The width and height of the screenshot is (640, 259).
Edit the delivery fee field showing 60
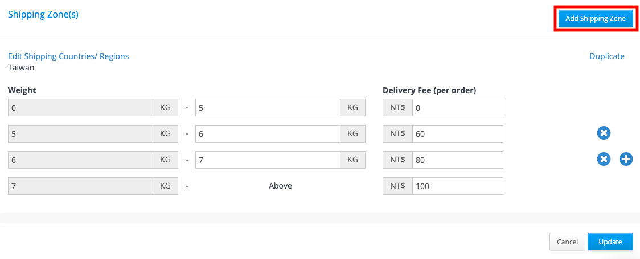[x=458, y=133]
